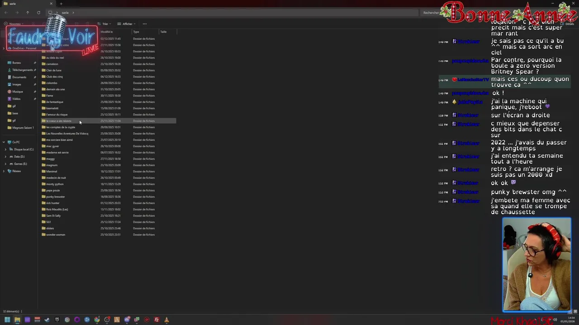This screenshot has width=579, height=325.
Task: Select les comptes de la crypte folder
Action: pyautogui.click(x=61, y=127)
